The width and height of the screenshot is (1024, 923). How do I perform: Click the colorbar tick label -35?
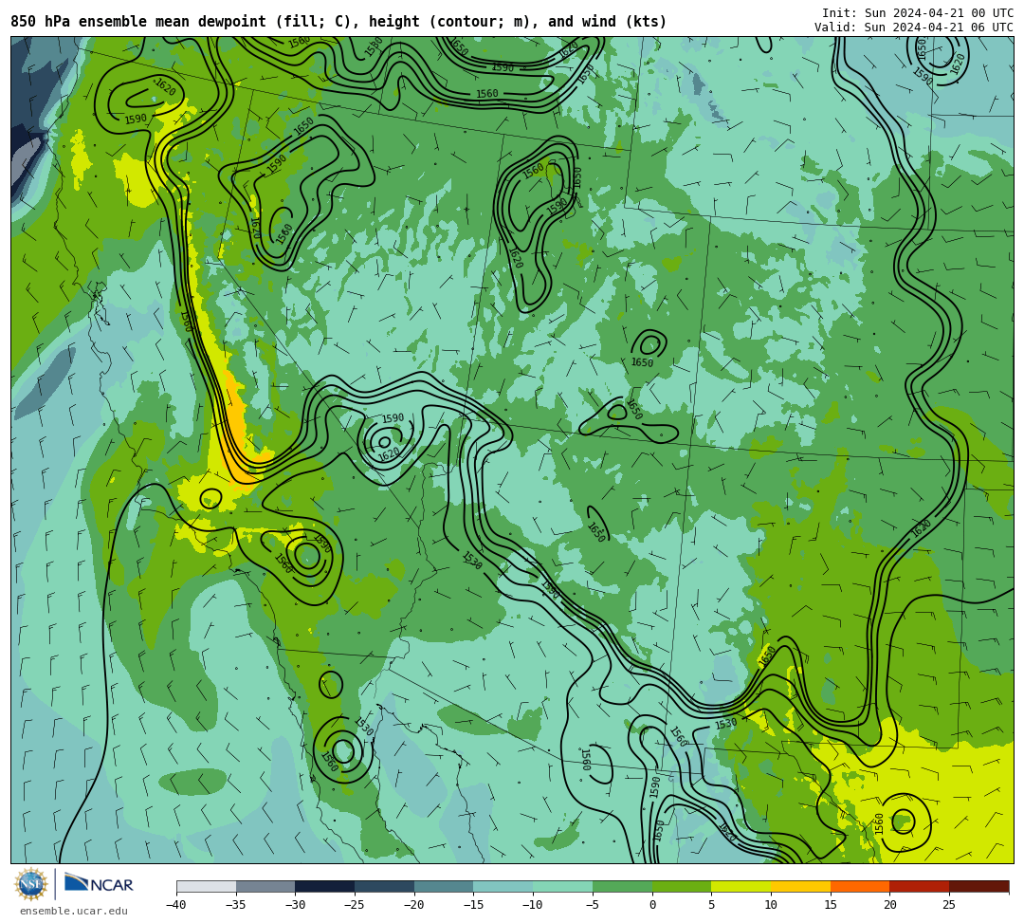(x=235, y=905)
